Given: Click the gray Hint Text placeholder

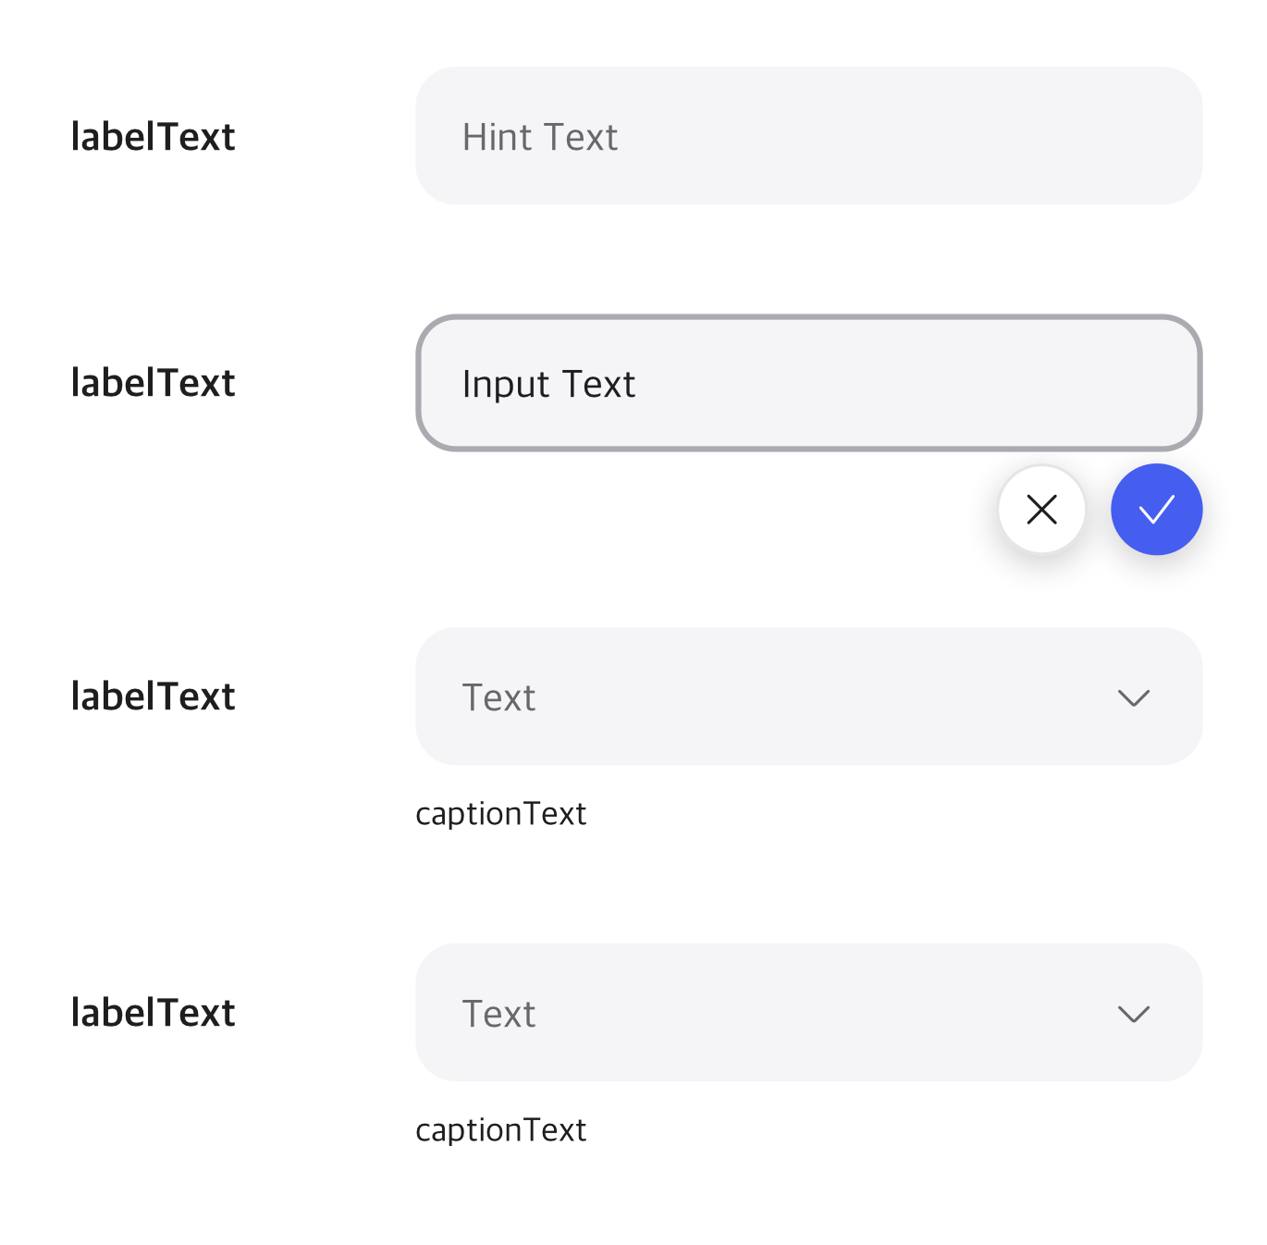Looking at the screenshot, I should click(x=540, y=137).
